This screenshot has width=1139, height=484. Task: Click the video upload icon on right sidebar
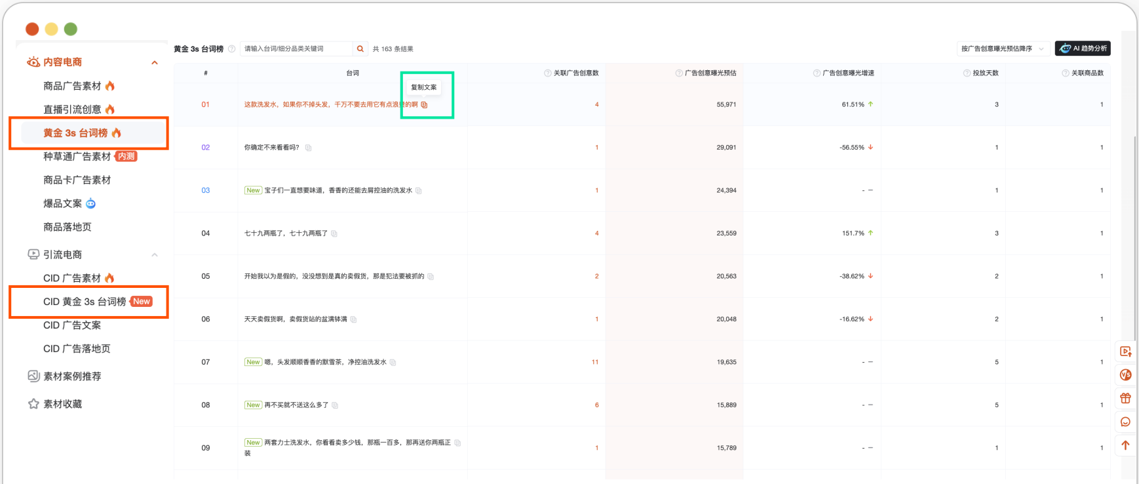pyautogui.click(x=1125, y=352)
